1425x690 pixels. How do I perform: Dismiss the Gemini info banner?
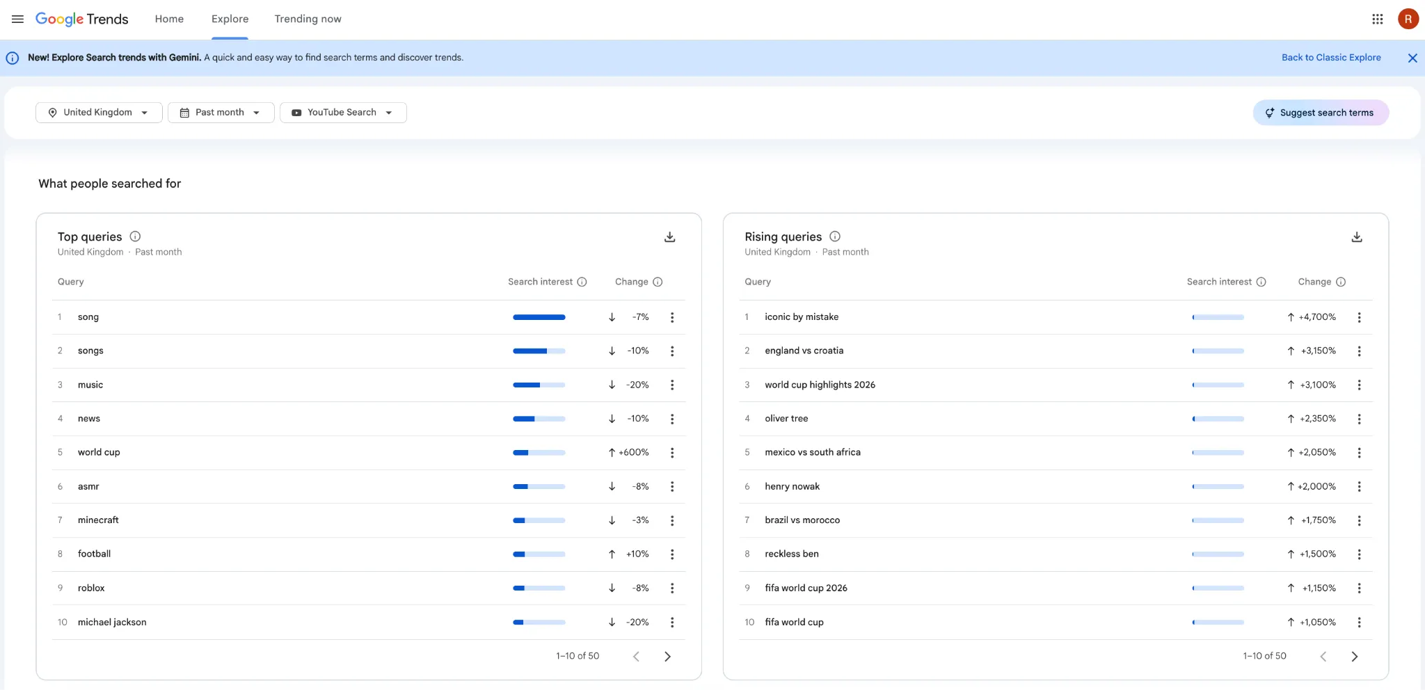click(x=1412, y=58)
